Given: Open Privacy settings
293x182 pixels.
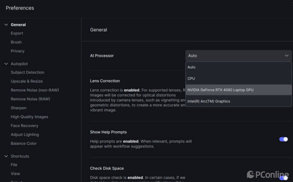Looking at the screenshot, I should point(18,51).
